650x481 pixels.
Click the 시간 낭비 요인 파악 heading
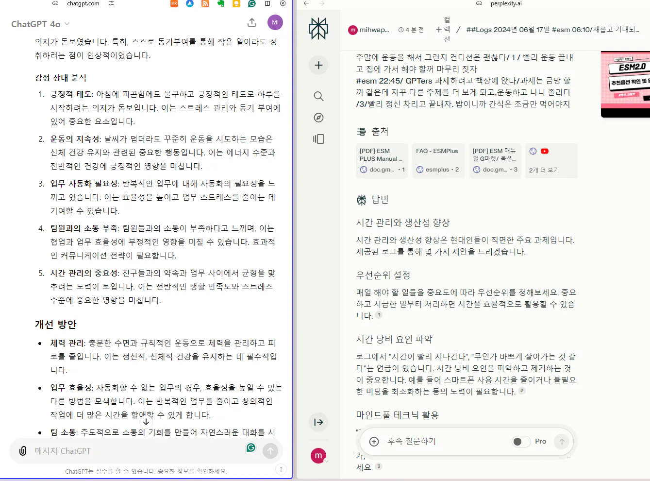394,339
